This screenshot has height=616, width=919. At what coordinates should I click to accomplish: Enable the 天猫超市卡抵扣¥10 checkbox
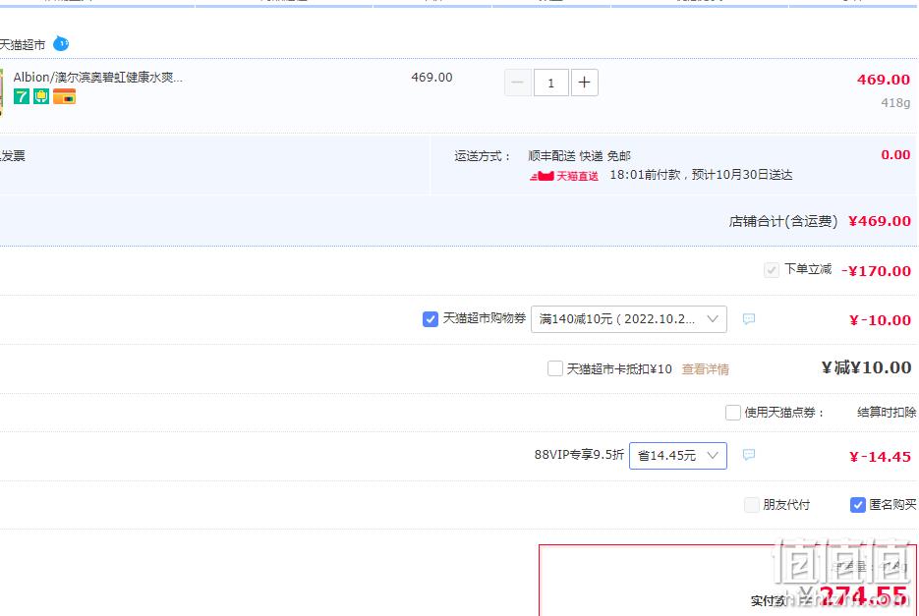pos(554,368)
